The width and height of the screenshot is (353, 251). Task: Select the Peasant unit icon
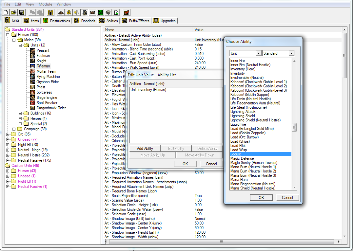click(x=33, y=50)
